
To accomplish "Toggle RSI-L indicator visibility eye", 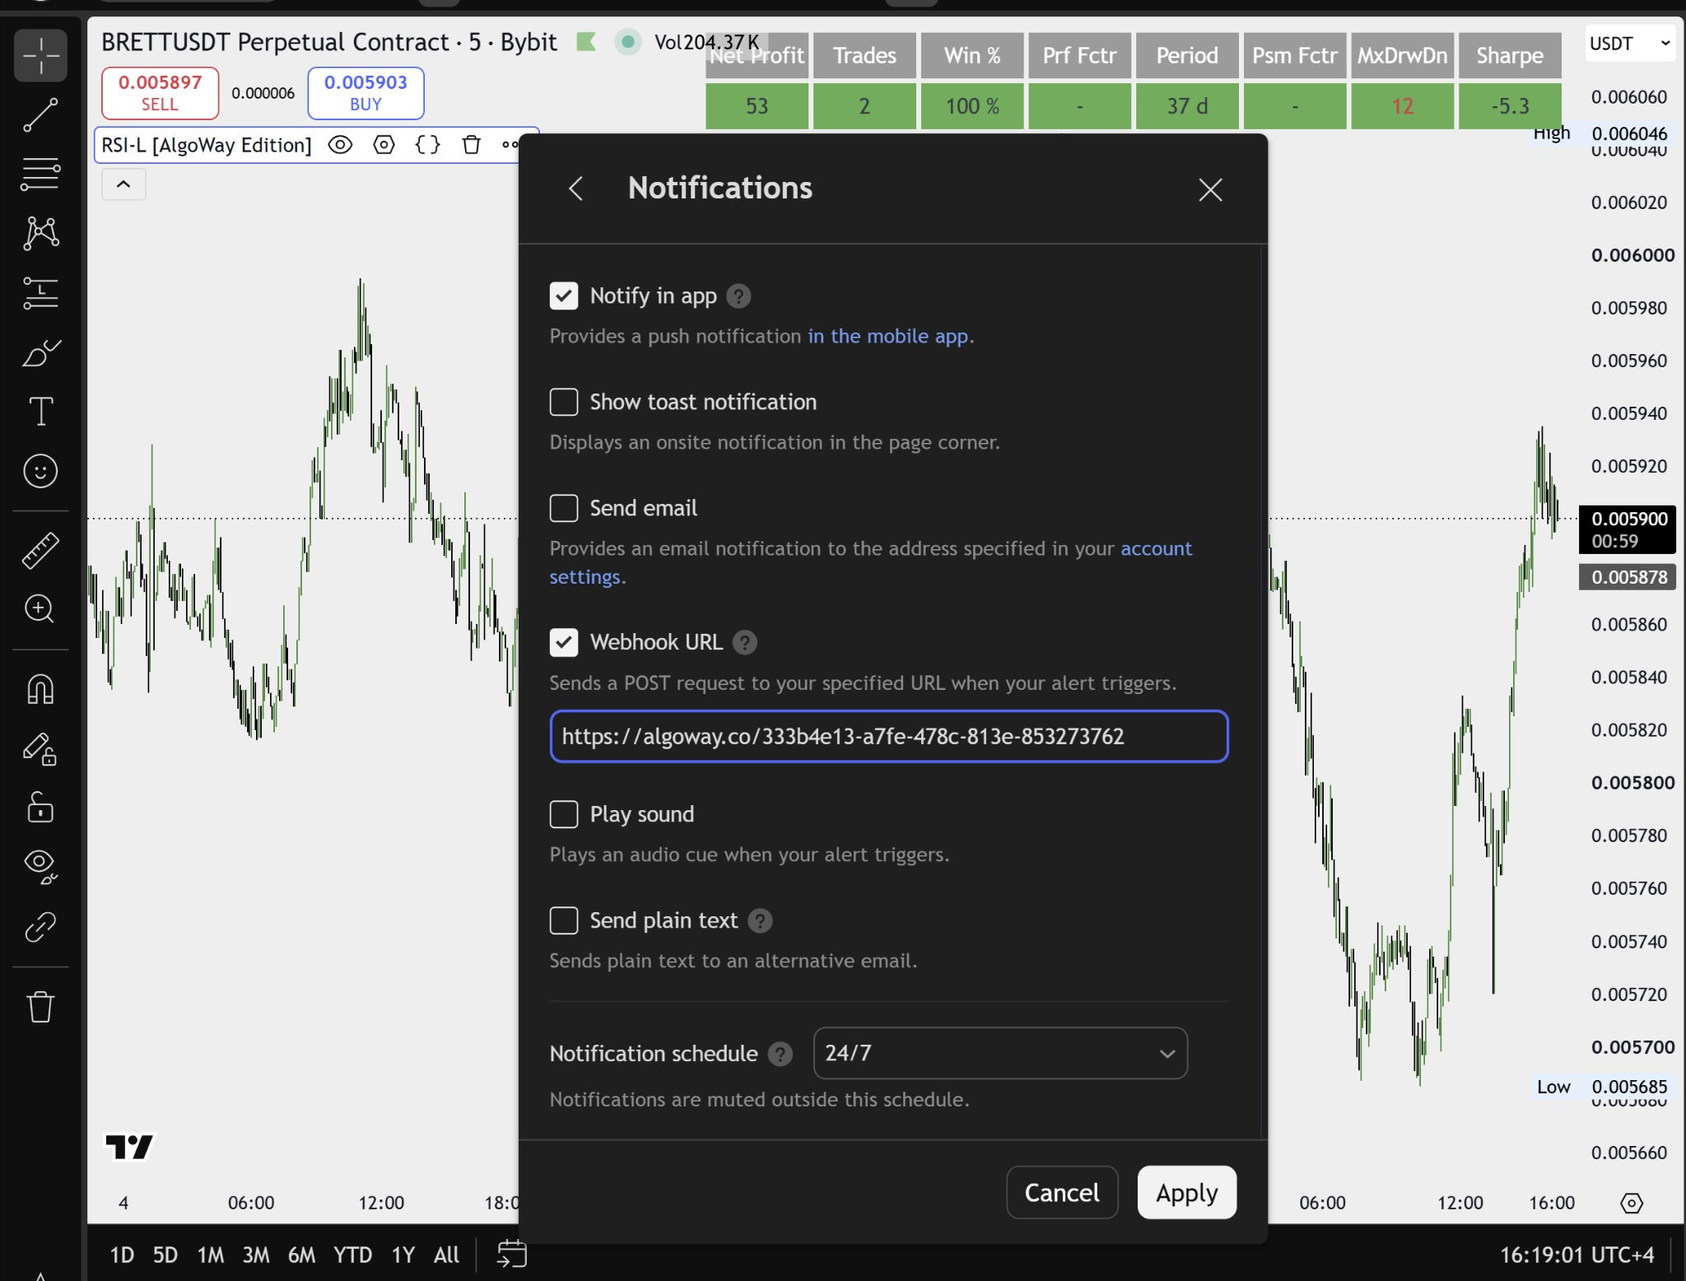I will [340, 145].
